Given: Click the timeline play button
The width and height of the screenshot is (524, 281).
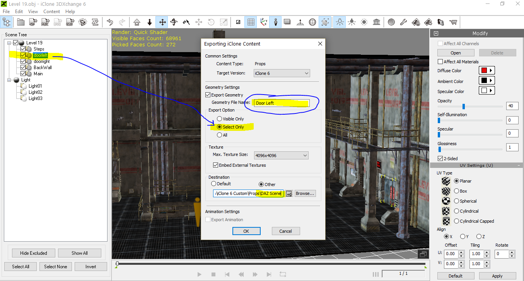Looking at the screenshot, I should (x=199, y=274).
